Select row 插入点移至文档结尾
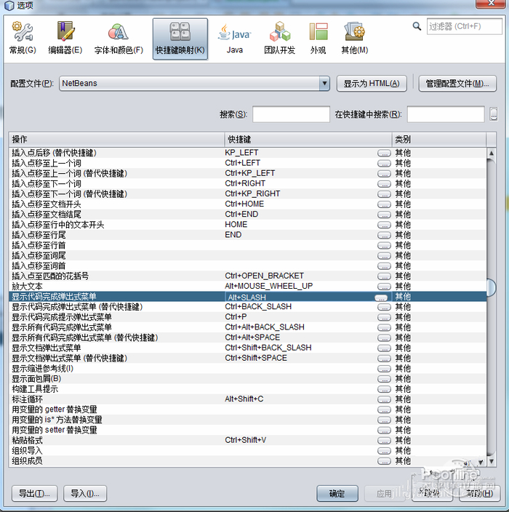This screenshot has width=509, height=512. coord(247,215)
